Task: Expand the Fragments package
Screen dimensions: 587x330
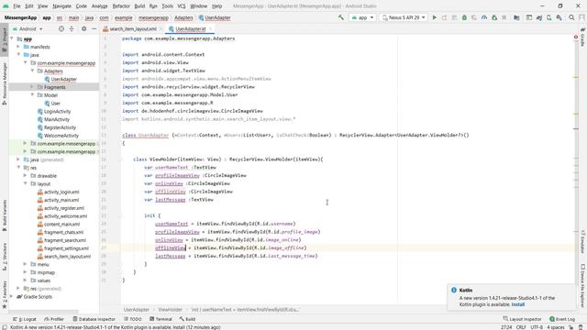Action: point(32,87)
